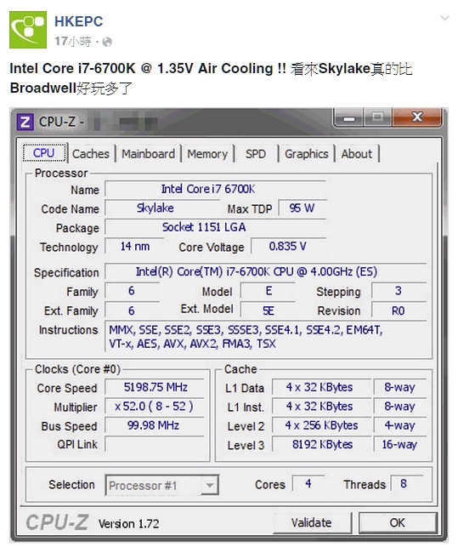Click the Package value Socket 1151 LGA

click(216, 227)
